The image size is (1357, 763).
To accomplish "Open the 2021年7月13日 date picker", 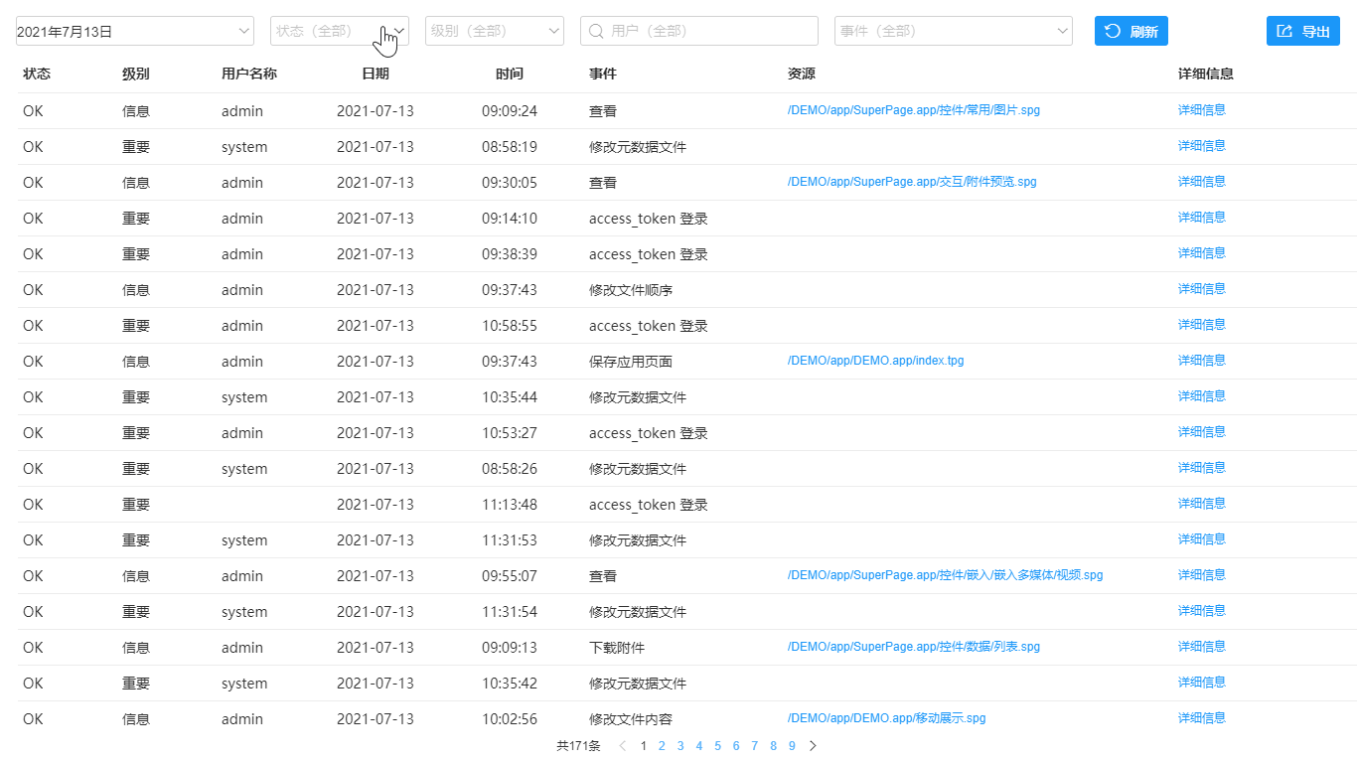I will point(134,31).
